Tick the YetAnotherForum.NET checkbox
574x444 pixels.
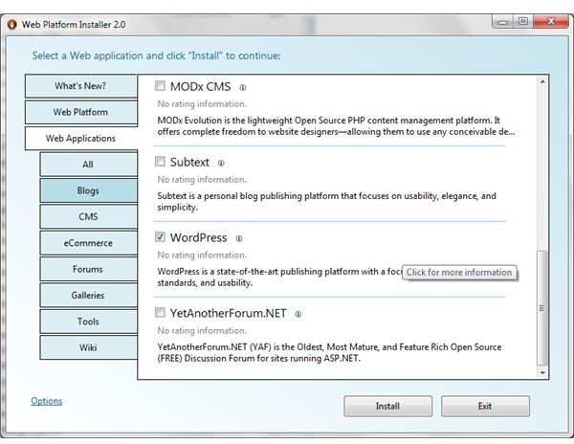coord(160,312)
